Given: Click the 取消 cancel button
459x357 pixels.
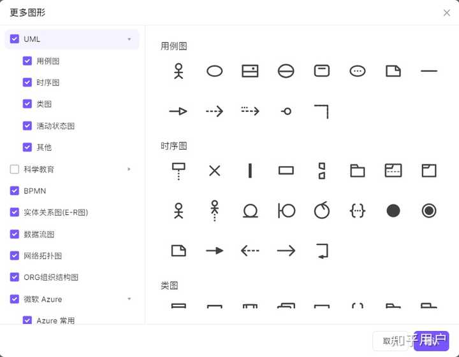Looking at the screenshot, I should pyautogui.click(x=392, y=341).
